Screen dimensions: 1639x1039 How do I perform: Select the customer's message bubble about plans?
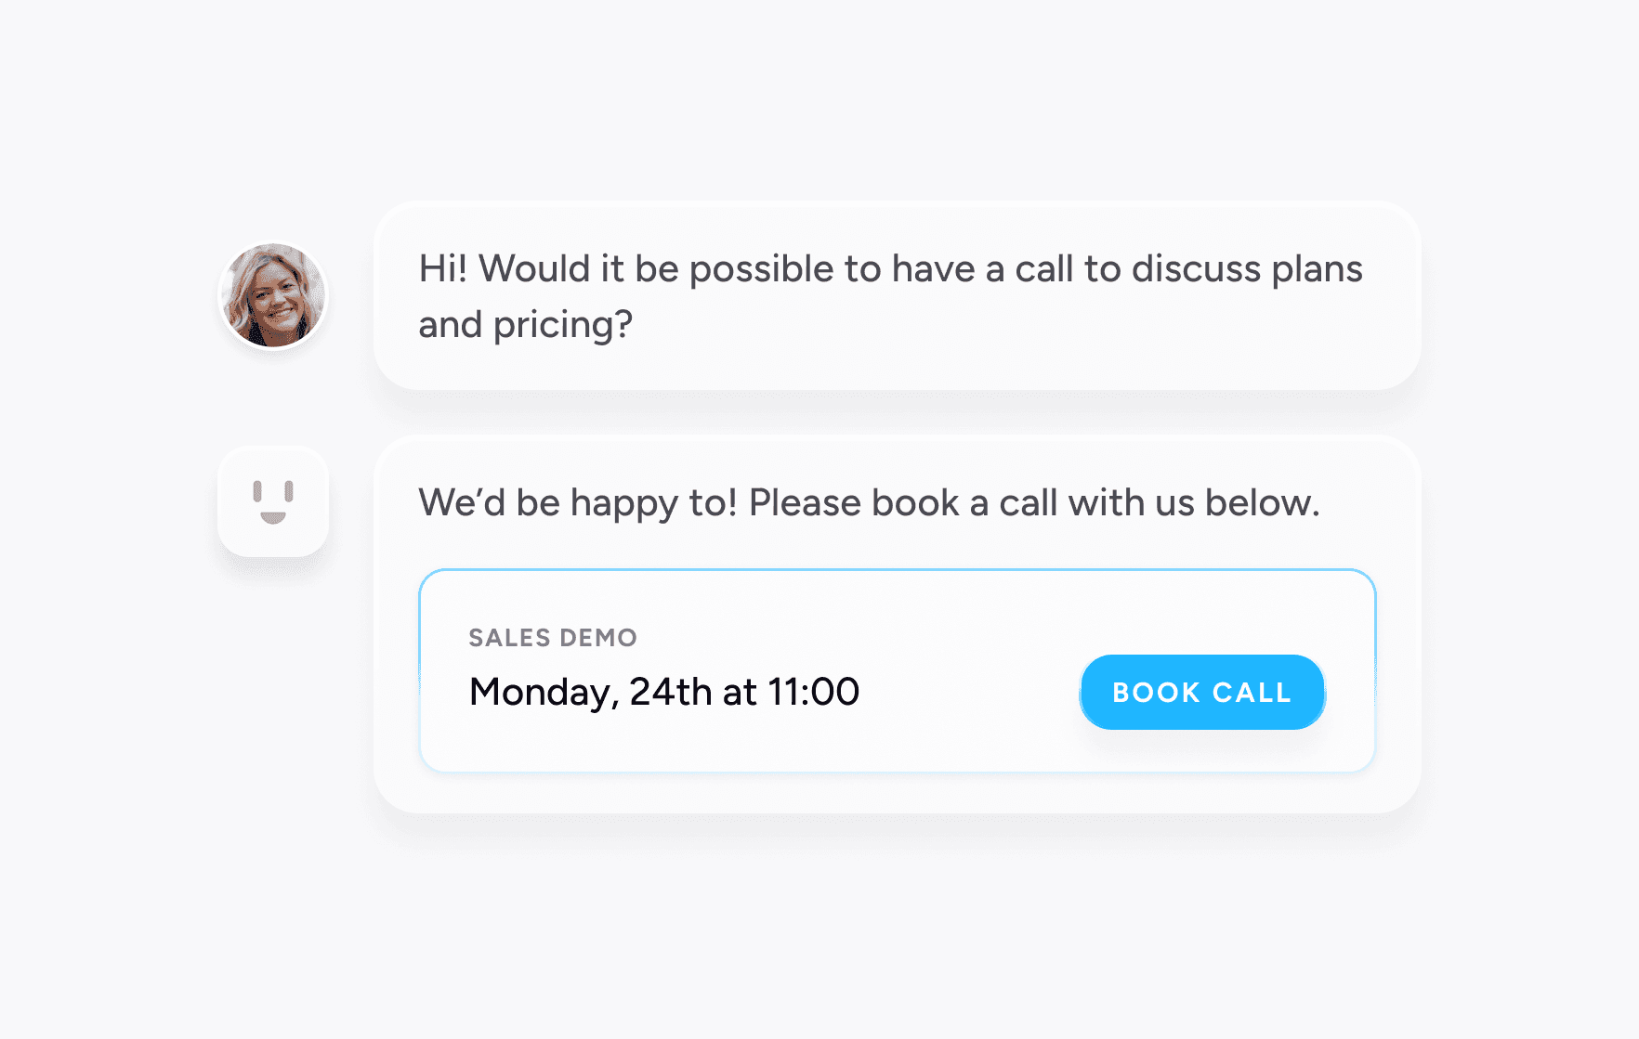pos(897,295)
